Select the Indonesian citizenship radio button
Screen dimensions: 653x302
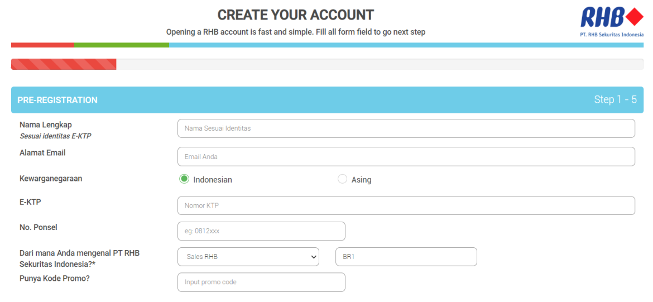click(x=184, y=179)
